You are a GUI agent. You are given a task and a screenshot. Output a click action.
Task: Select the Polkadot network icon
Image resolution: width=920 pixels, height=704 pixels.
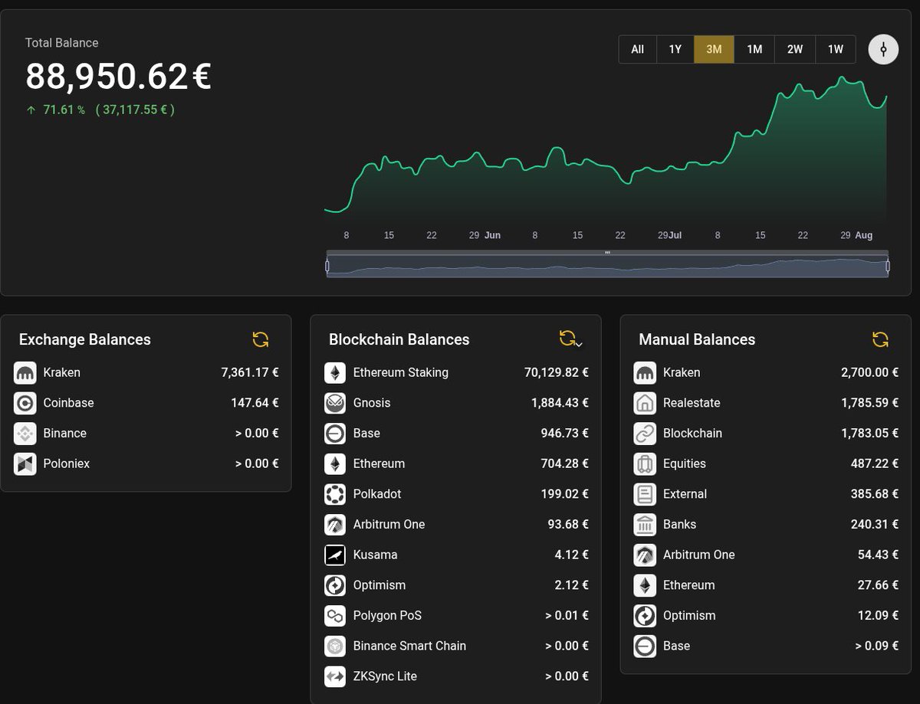coord(334,494)
